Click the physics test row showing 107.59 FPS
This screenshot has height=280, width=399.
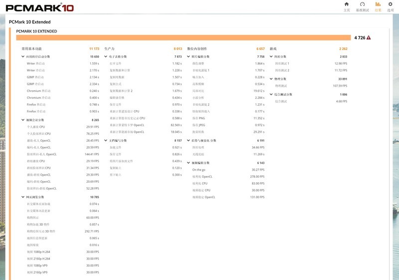[311, 86]
